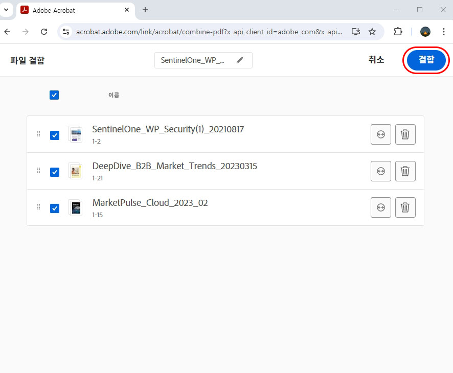Close the Adobe Acrobat tab
453x373 pixels.
tap(126, 10)
